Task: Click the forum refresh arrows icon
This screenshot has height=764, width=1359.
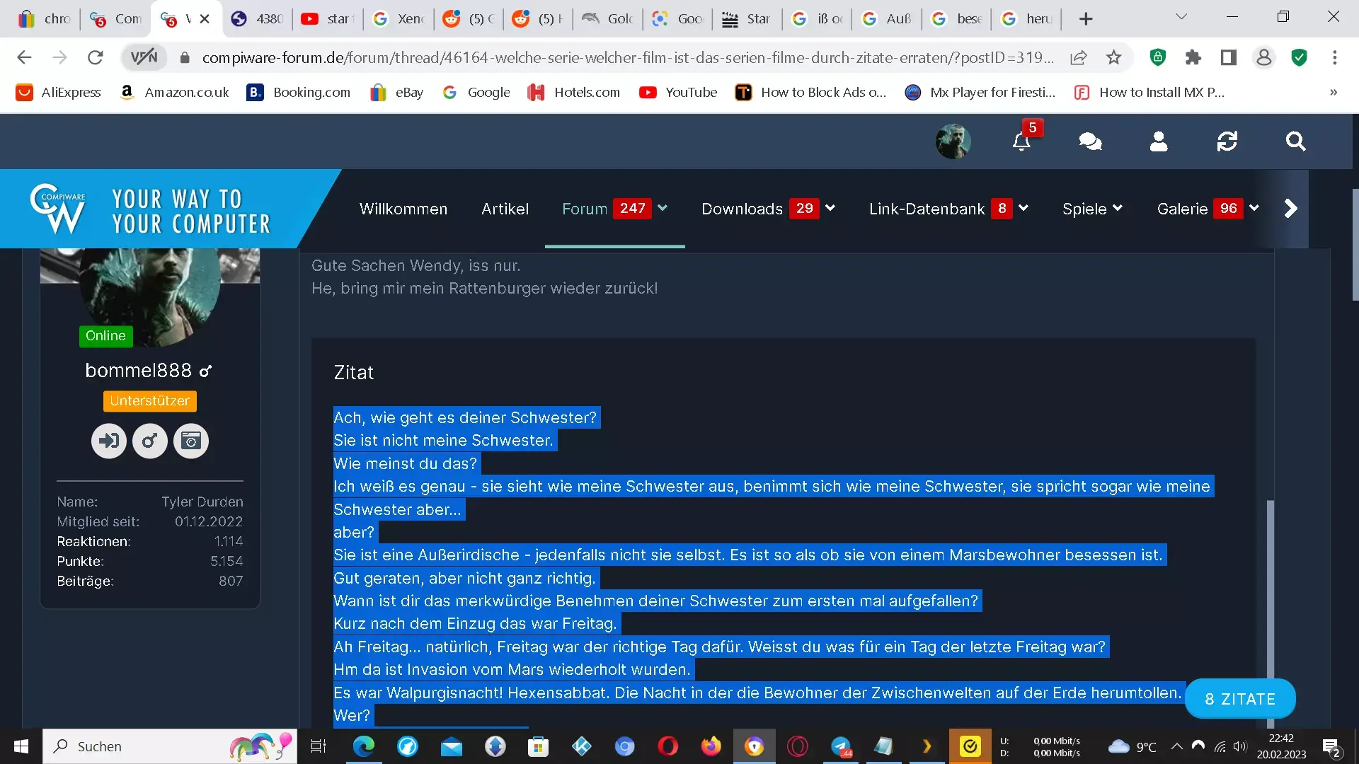Action: 1227,141
